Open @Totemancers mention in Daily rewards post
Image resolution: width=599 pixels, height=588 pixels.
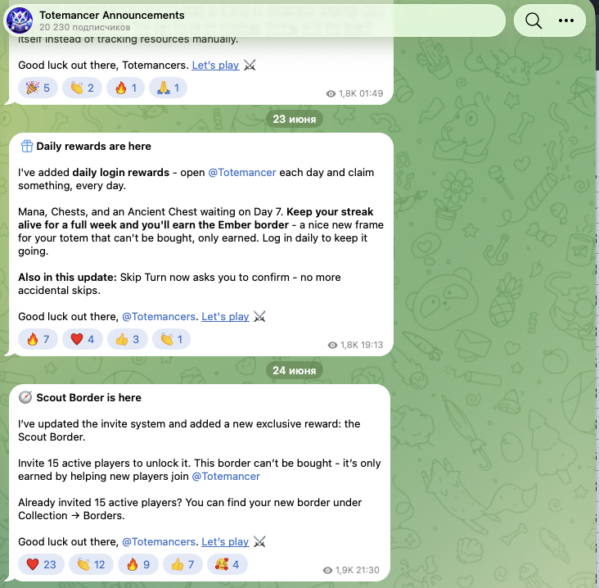[x=159, y=317]
